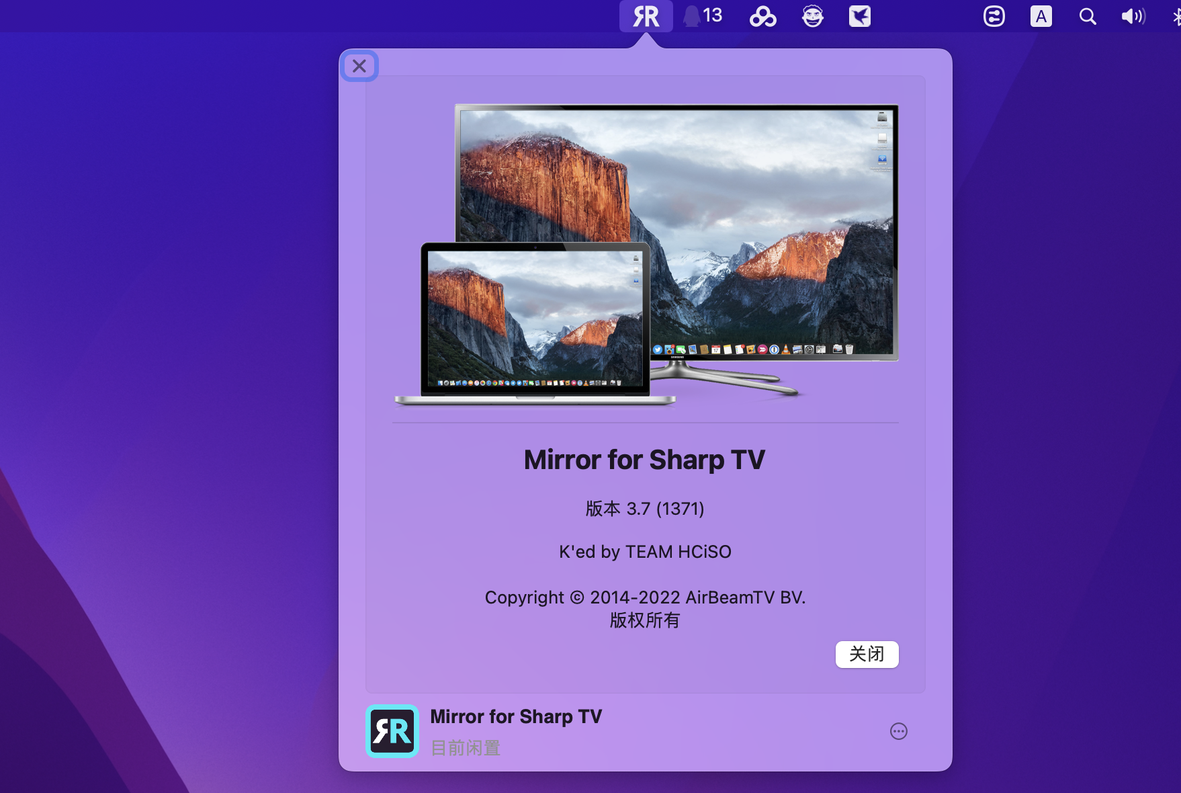
Task: Open the notification bell showing 13
Action: pyautogui.click(x=703, y=16)
